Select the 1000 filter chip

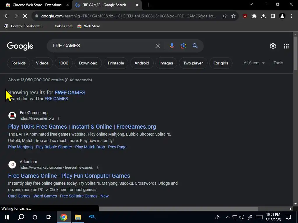click(x=64, y=63)
